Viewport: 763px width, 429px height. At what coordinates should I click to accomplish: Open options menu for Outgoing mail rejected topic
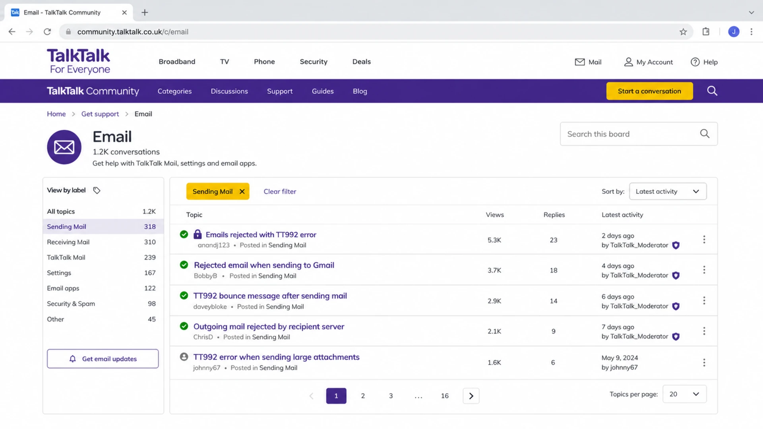click(x=704, y=331)
